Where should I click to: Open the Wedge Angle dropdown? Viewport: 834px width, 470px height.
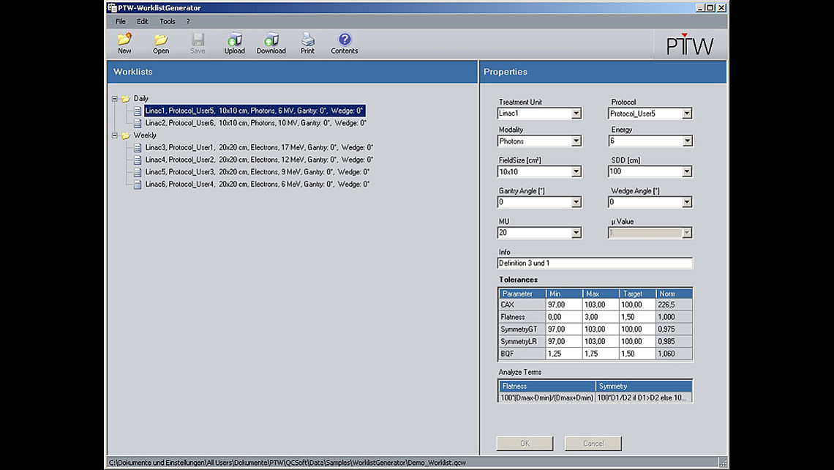coord(686,202)
